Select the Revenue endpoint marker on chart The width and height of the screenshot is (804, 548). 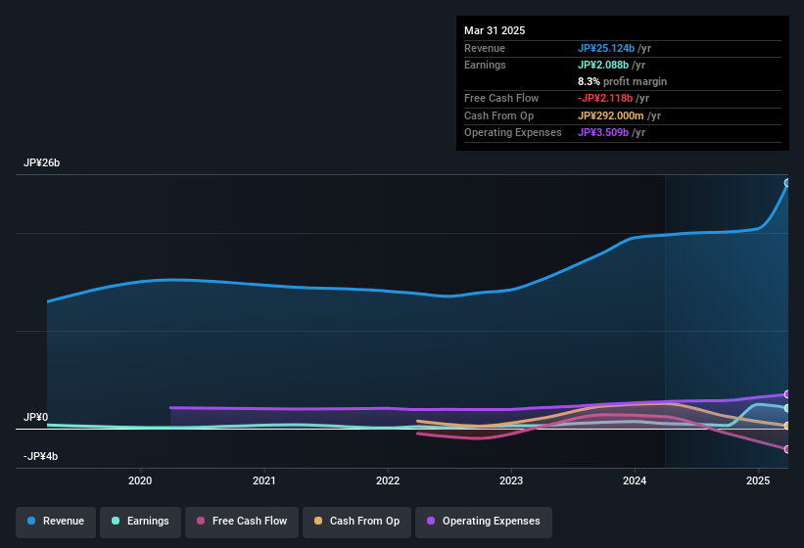(787, 183)
